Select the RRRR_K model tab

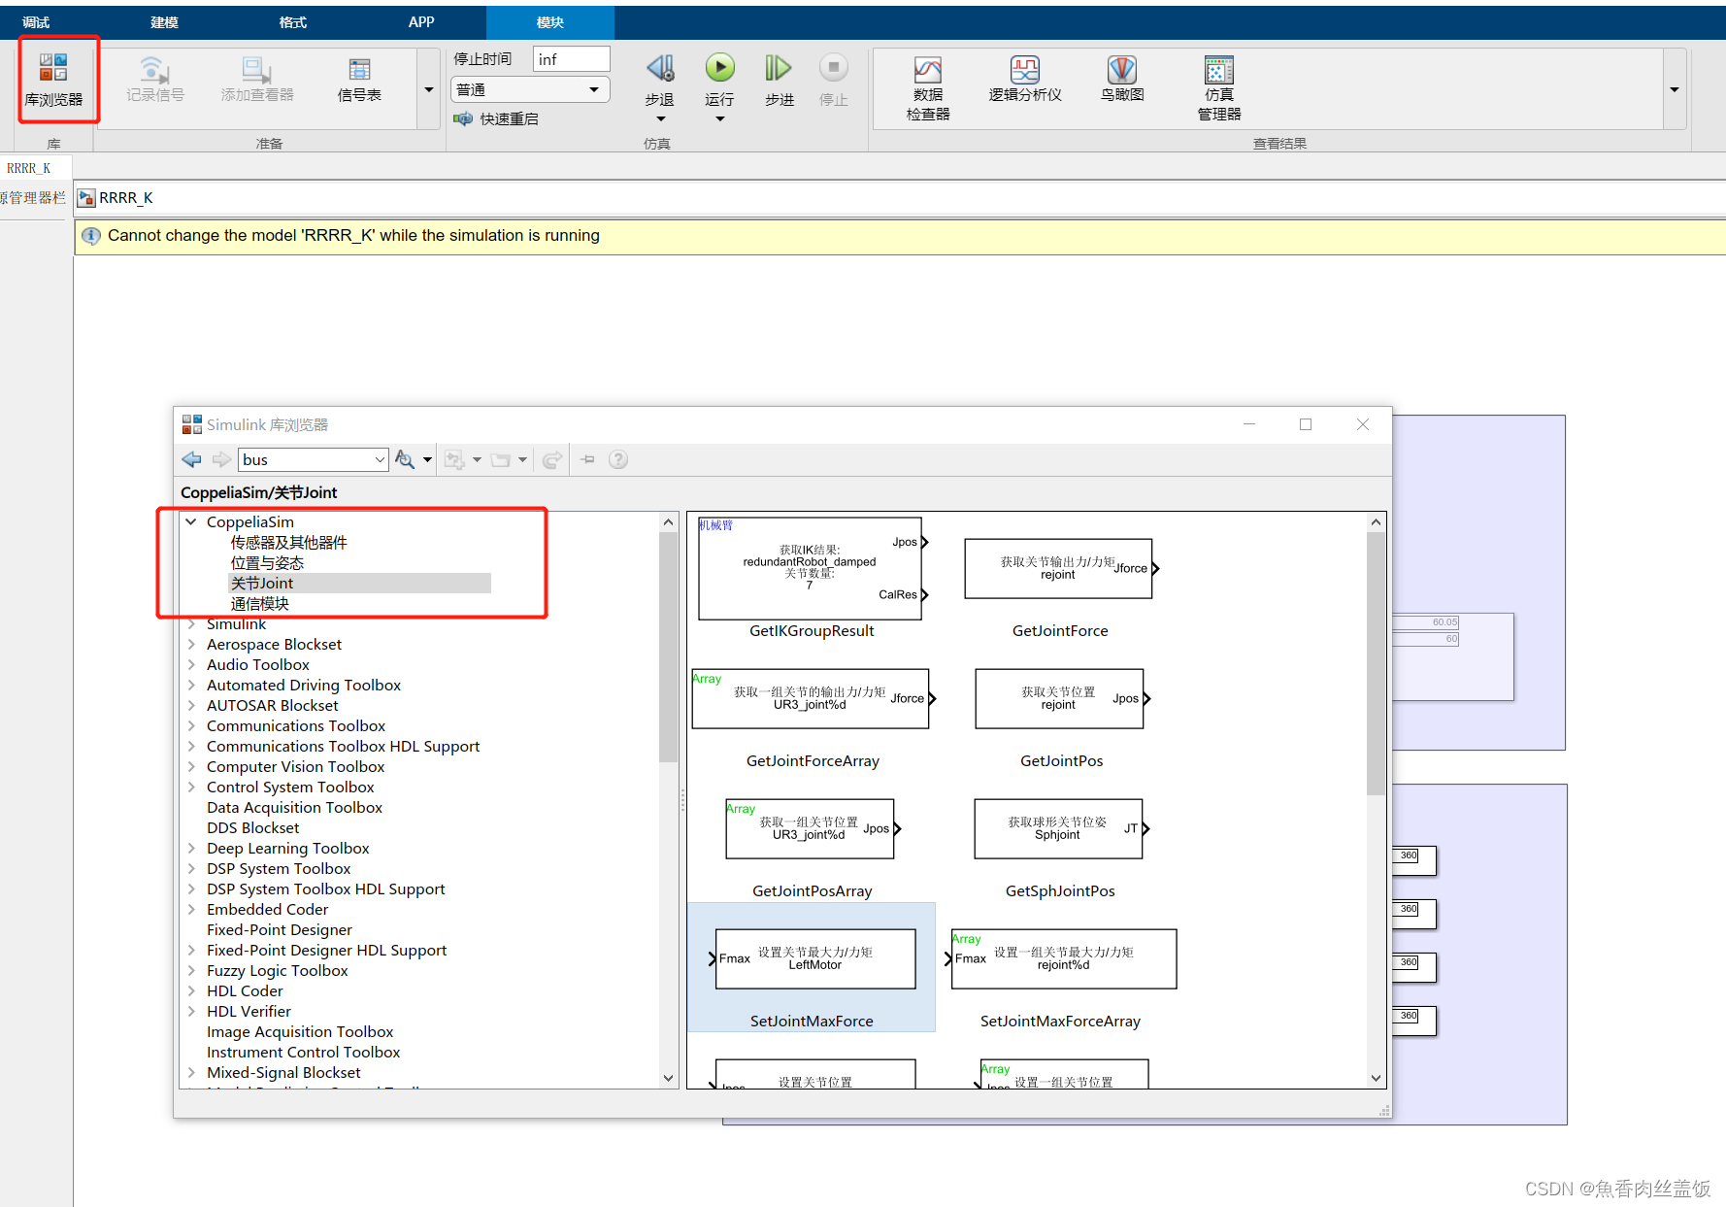point(29,169)
